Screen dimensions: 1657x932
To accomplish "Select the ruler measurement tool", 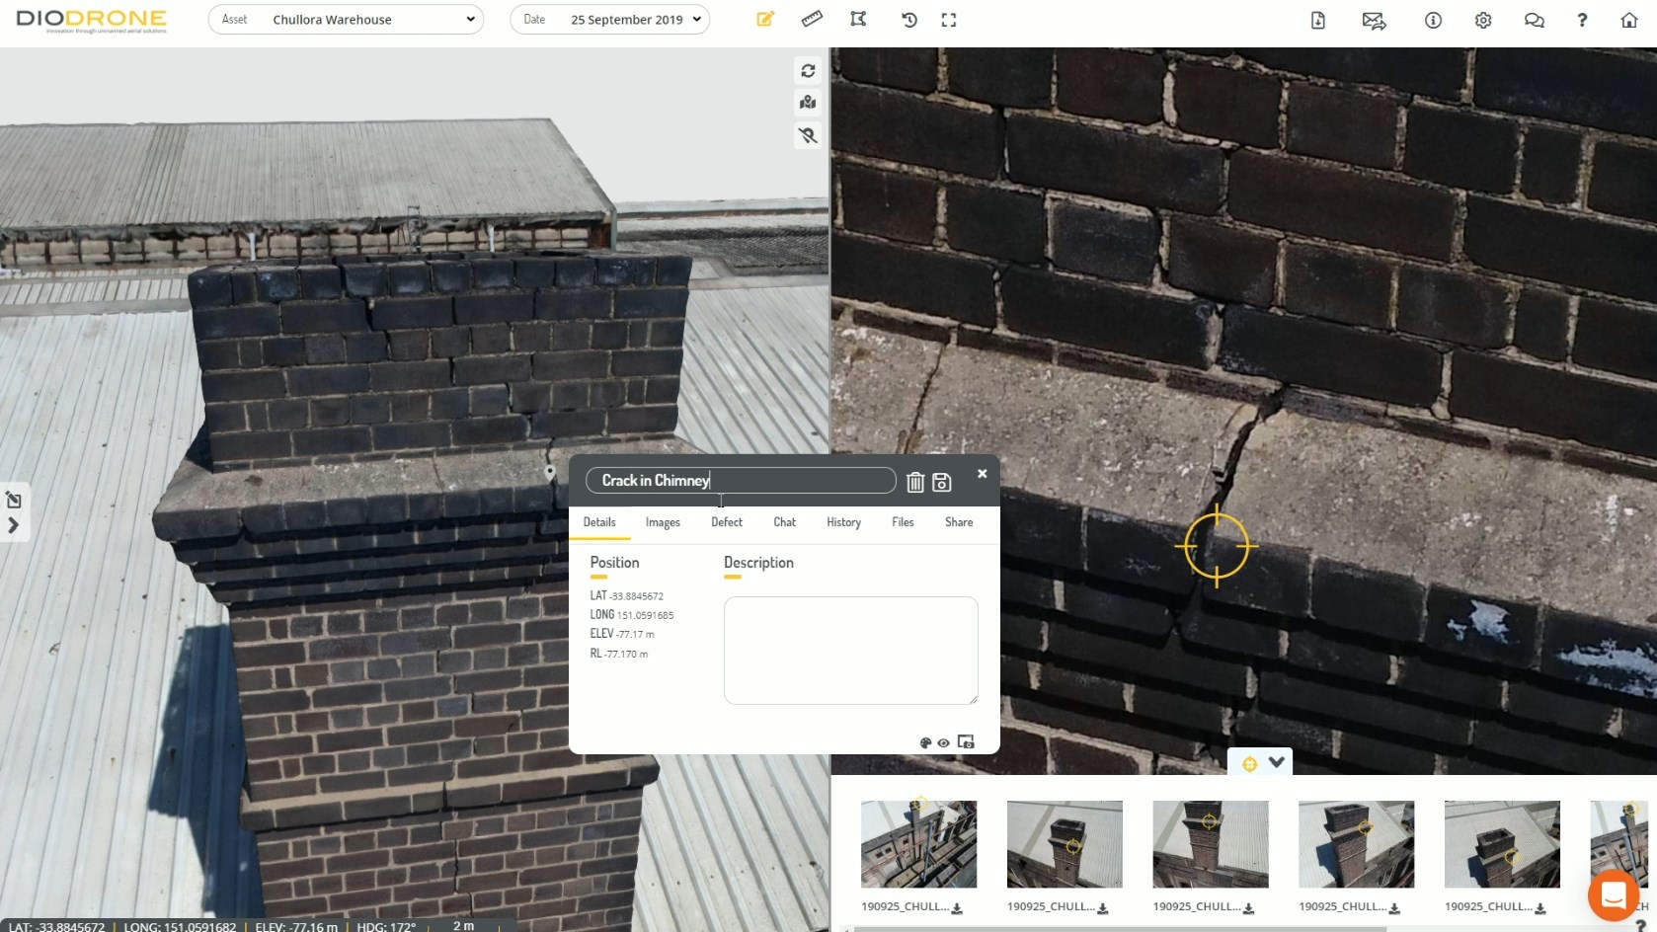I will 812,19.
